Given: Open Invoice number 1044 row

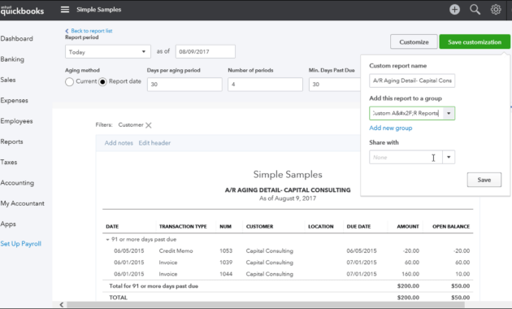Looking at the screenshot, I should [288, 274].
